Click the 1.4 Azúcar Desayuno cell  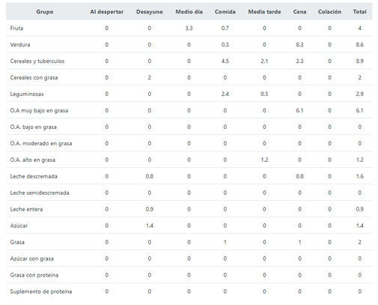[x=150, y=226]
